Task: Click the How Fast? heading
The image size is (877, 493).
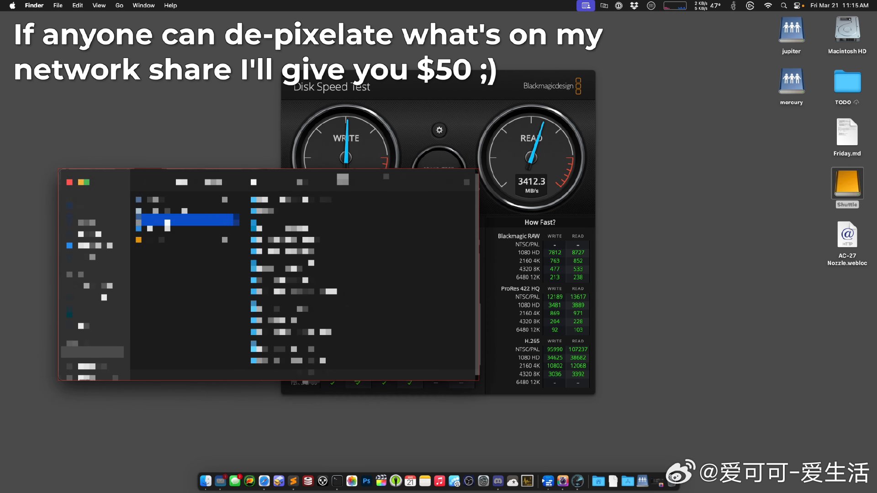Action: 540,222
